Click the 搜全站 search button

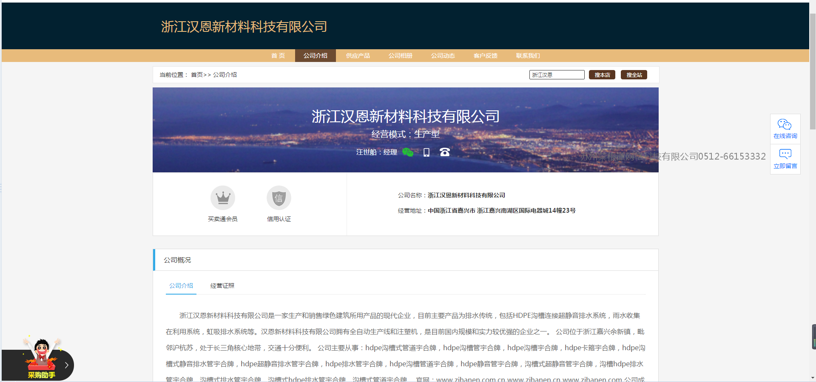click(634, 75)
